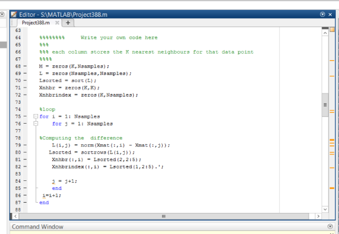This screenshot has width=339, height=234.
Task: Click comment about K nearest neighbours columns
Action: coord(146,52)
